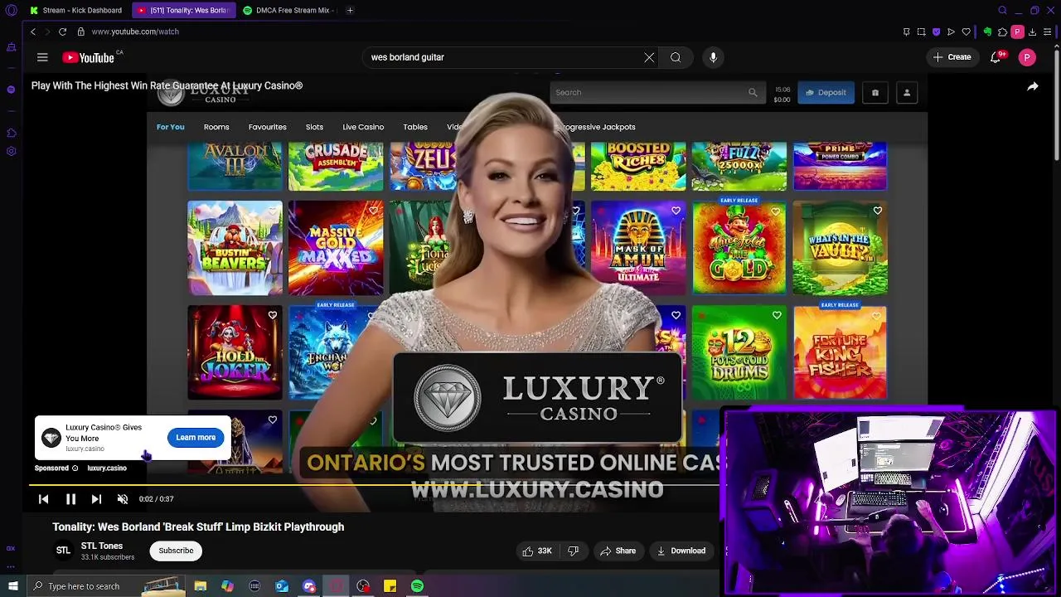Open Outlook from the taskbar

point(282,586)
